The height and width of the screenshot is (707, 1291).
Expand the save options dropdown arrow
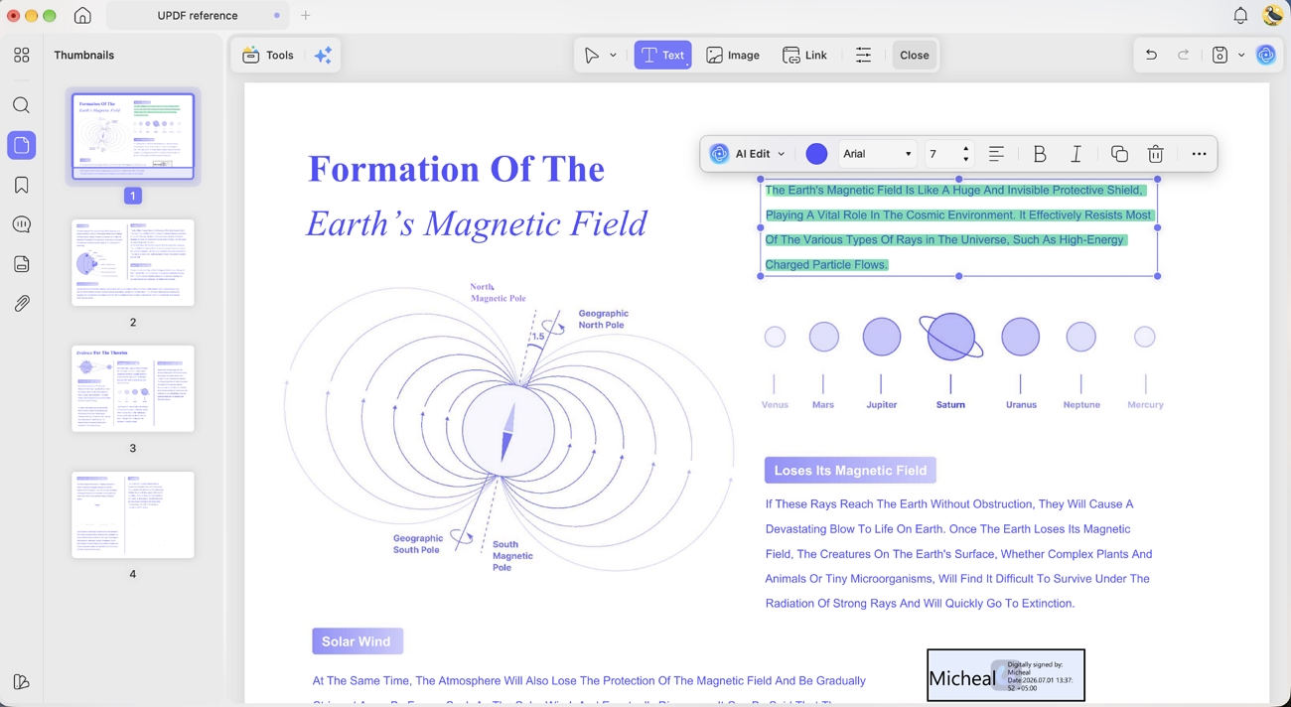click(1241, 56)
